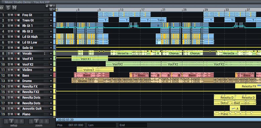The width and height of the screenshot is (261, 128).
Task: Select zoom preset 1
Action: click(x=31, y=121)
